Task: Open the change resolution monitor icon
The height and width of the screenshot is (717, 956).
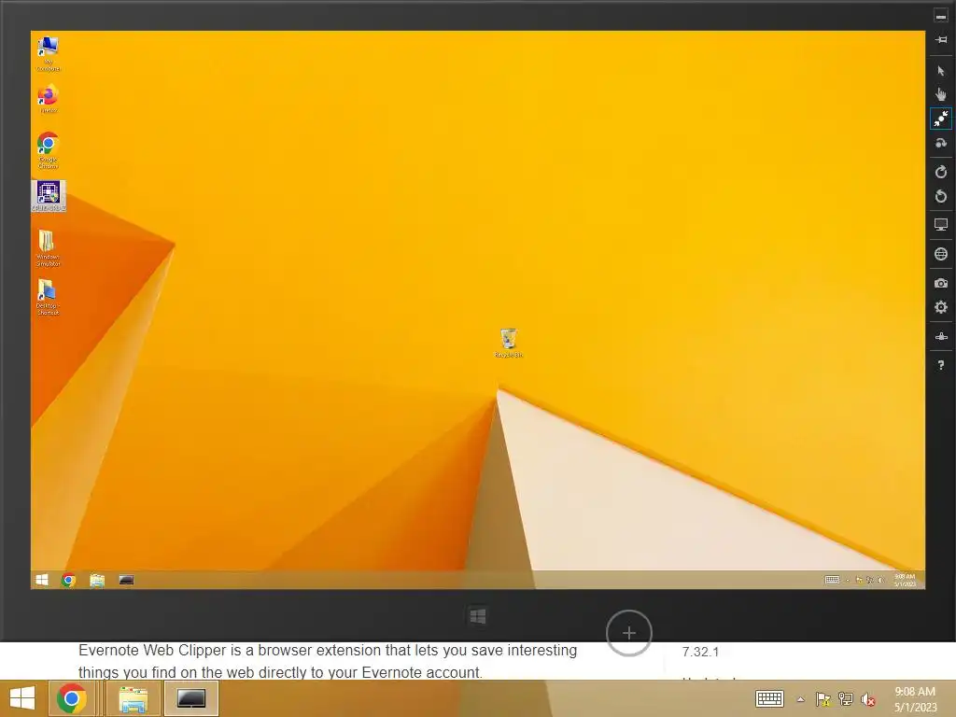Action: coord(941,225)
